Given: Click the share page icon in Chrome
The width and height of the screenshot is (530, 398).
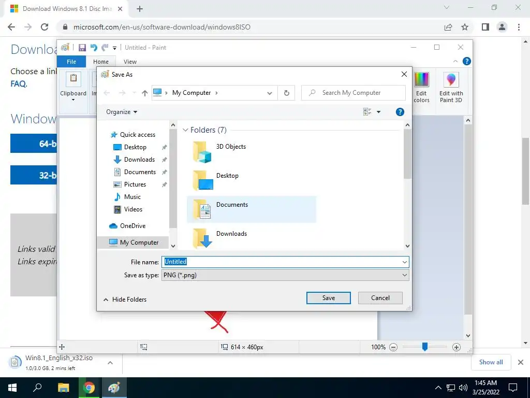Looking at the screenshot, I should (448, 27).
